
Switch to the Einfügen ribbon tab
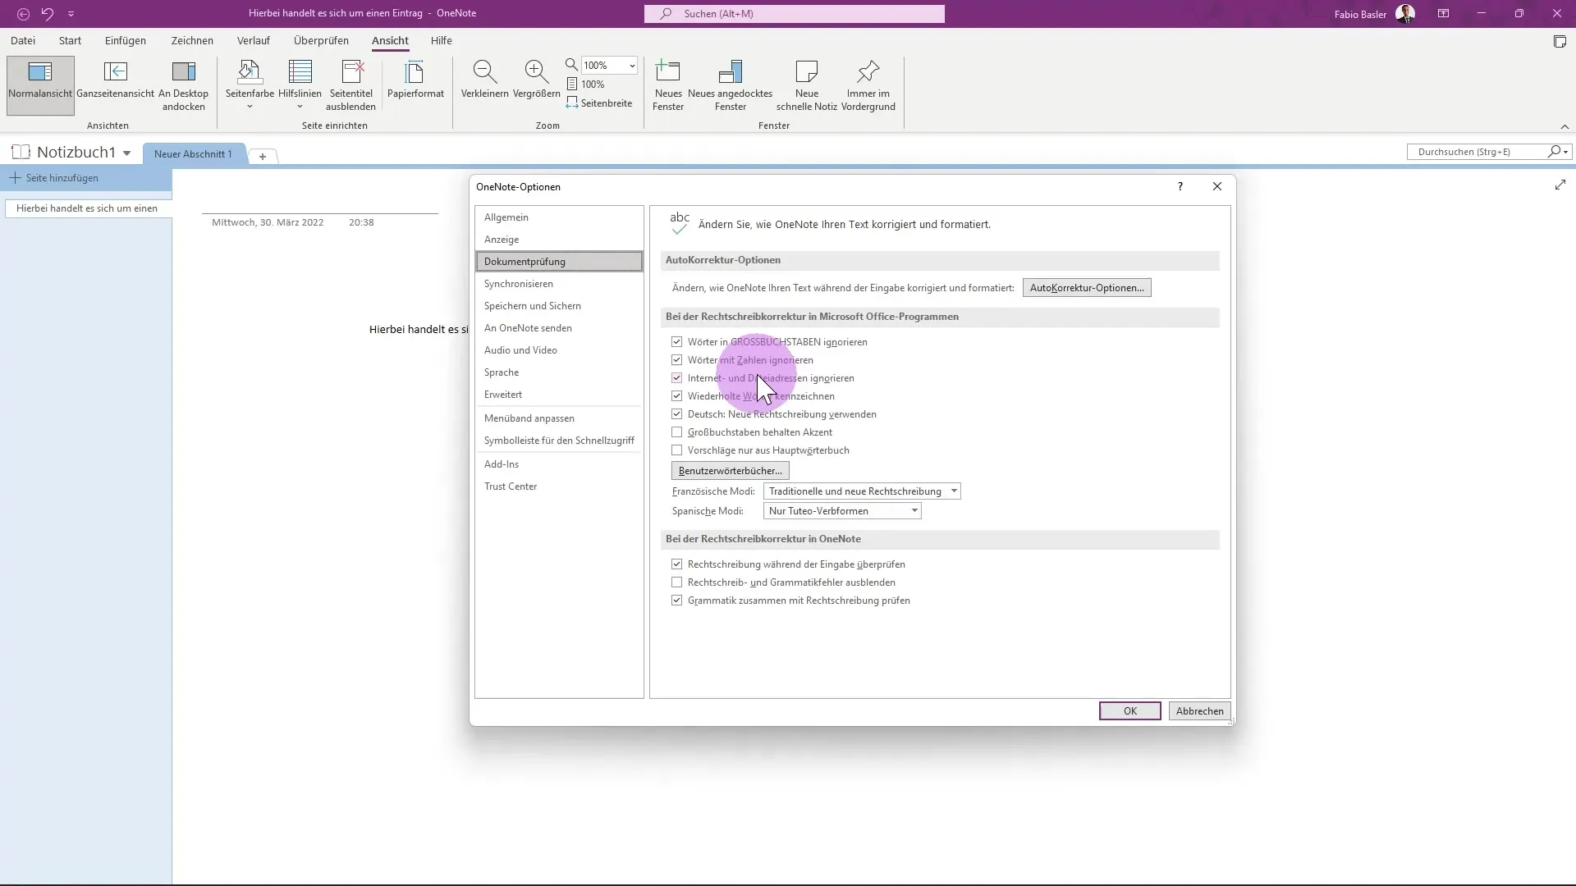coord(126,40)
